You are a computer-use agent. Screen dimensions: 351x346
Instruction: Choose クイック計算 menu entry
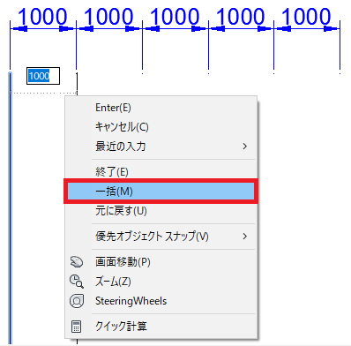click(x=121, y=327)
